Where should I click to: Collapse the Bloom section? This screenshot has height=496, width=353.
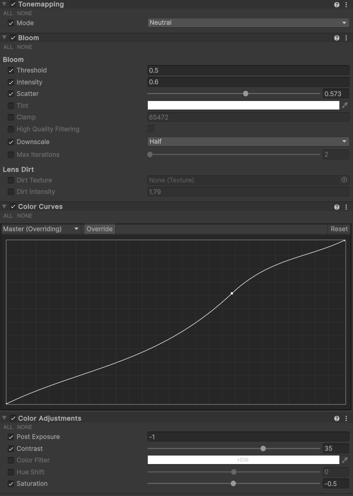click(4, 37)
